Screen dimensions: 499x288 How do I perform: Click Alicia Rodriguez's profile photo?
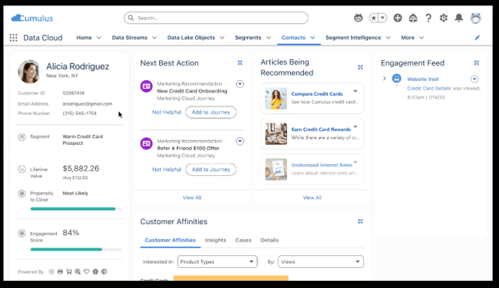(x=29, y=72)
